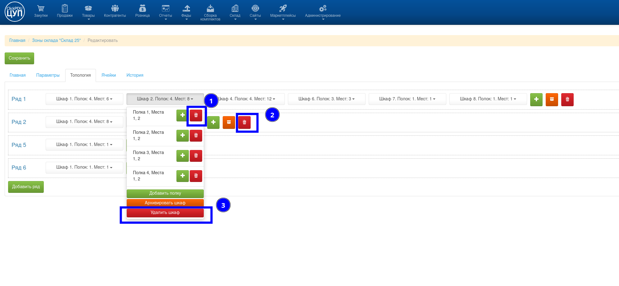This screenshot has width=619, height=286.
Task: Open Ряд 6 Шкаф 1 dropdown
Action: point(84,167)
